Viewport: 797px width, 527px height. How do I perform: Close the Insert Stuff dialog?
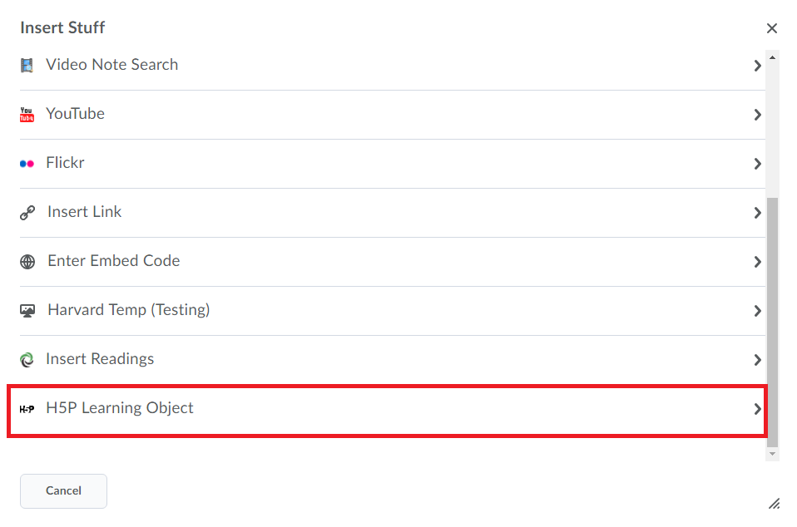pos(771,28)
